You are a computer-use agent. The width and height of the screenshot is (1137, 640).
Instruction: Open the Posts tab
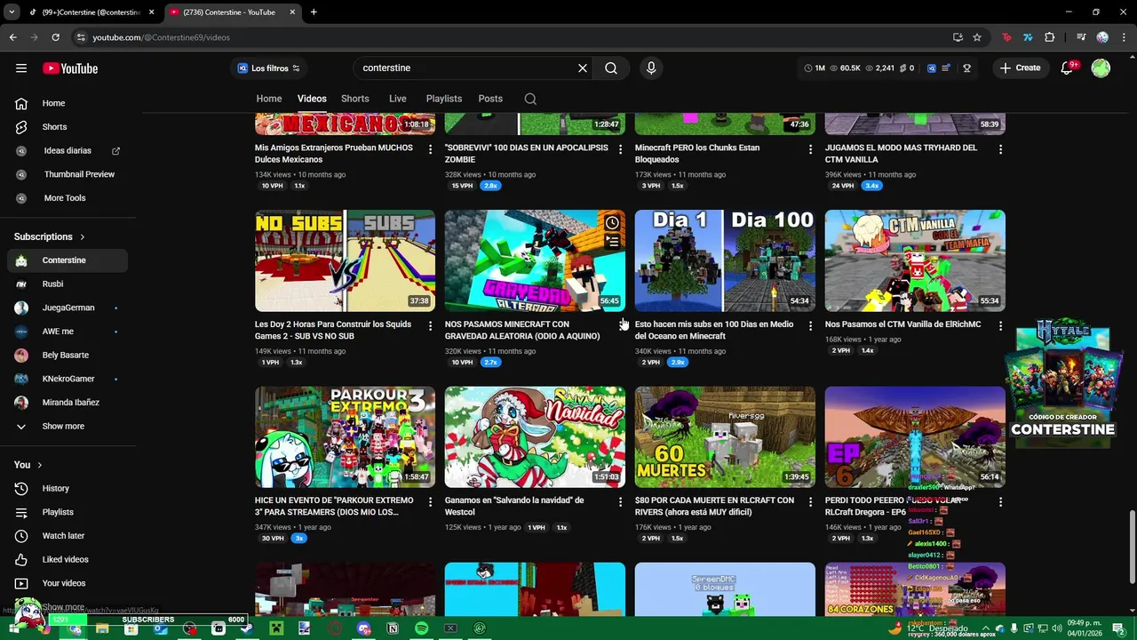490,99
